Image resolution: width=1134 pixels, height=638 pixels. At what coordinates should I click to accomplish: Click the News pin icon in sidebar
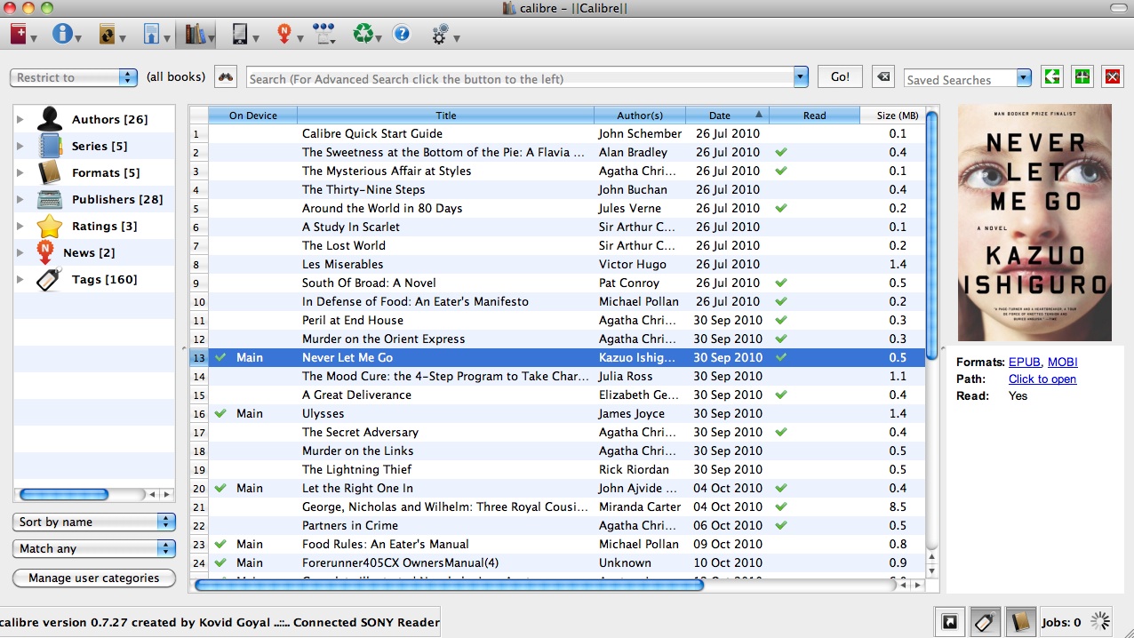point(45,252)
